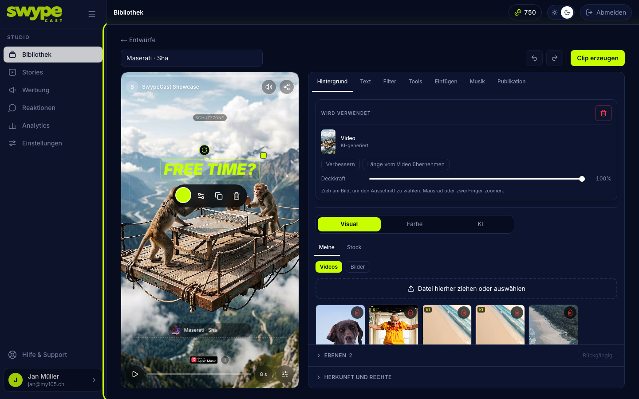This screenshot has height=399, width=639.
Task: Go back to Entwürfe
Action: [x=138, y=40]
